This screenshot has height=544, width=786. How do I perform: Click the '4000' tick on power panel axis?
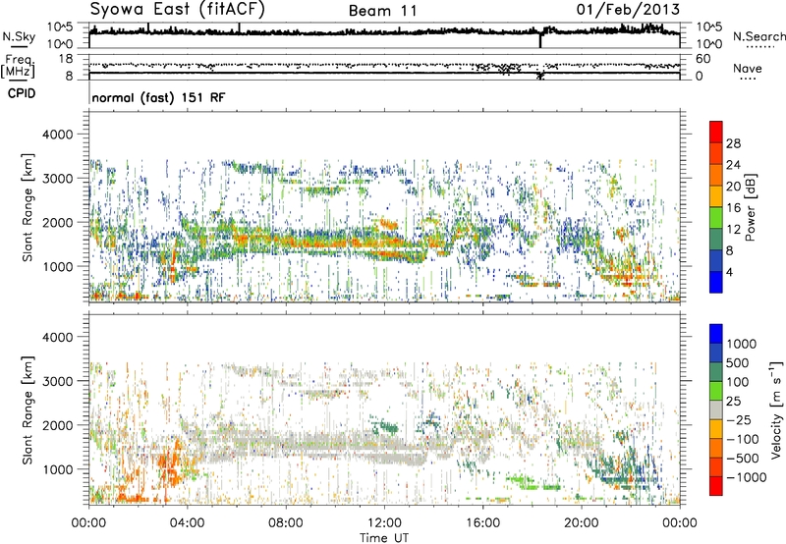click(x=57, y=135)
